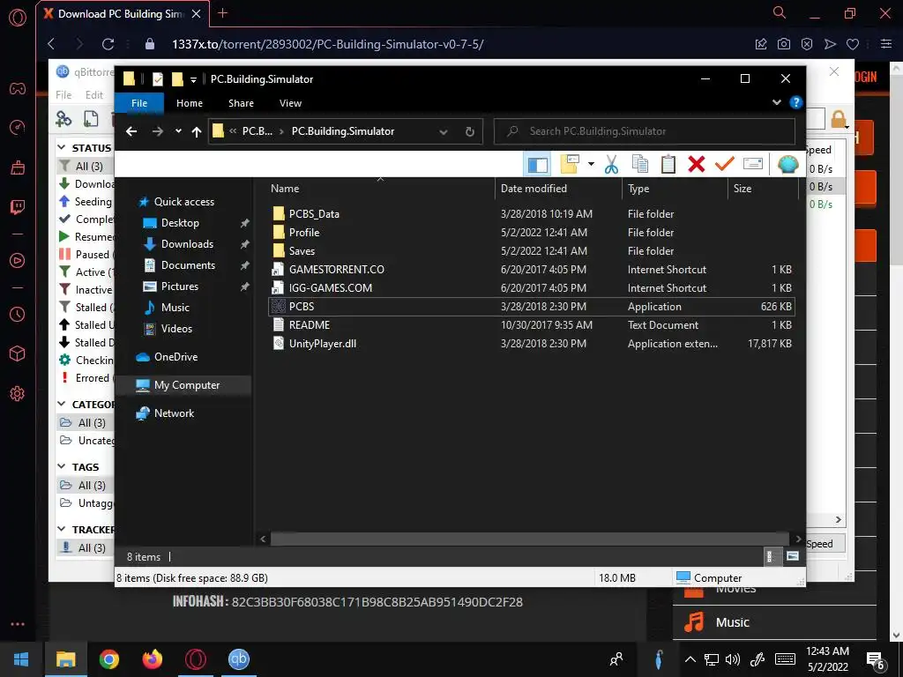Collapse the STATUS section in qBittorrent
Screen dimensions: 903x677
62,148
